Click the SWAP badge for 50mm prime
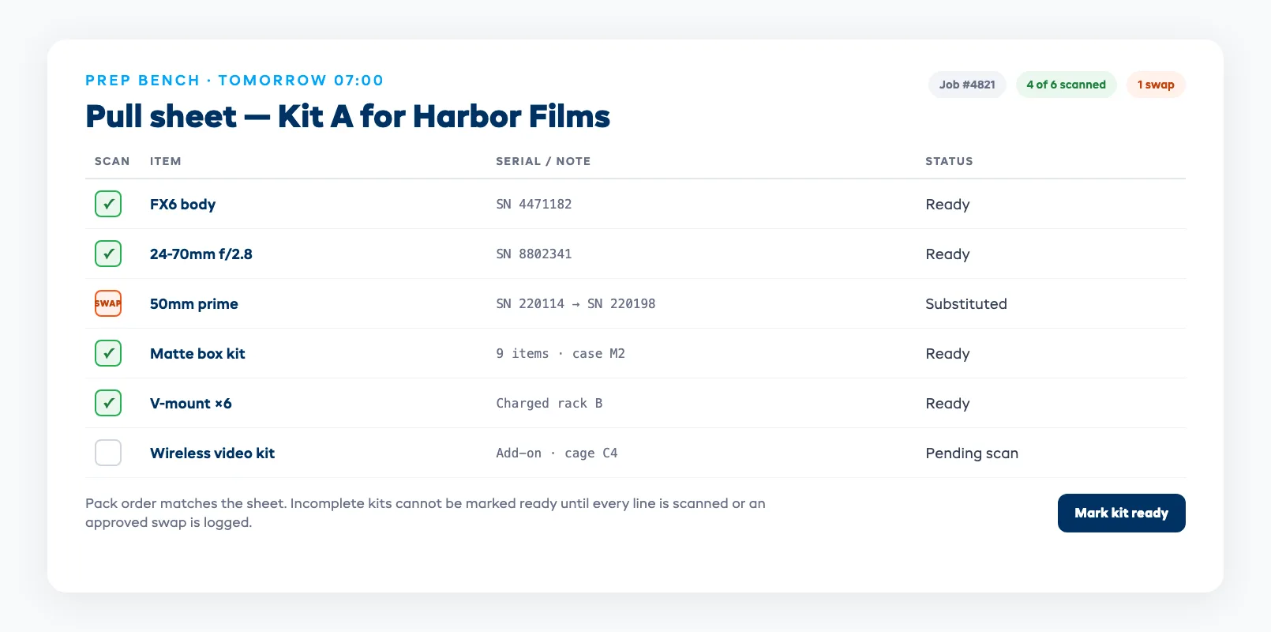This screenshot has width=1271, height=632. coord(108,303)
